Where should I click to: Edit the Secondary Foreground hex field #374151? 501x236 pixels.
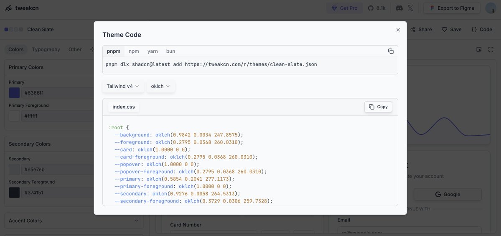coord(58,192)
